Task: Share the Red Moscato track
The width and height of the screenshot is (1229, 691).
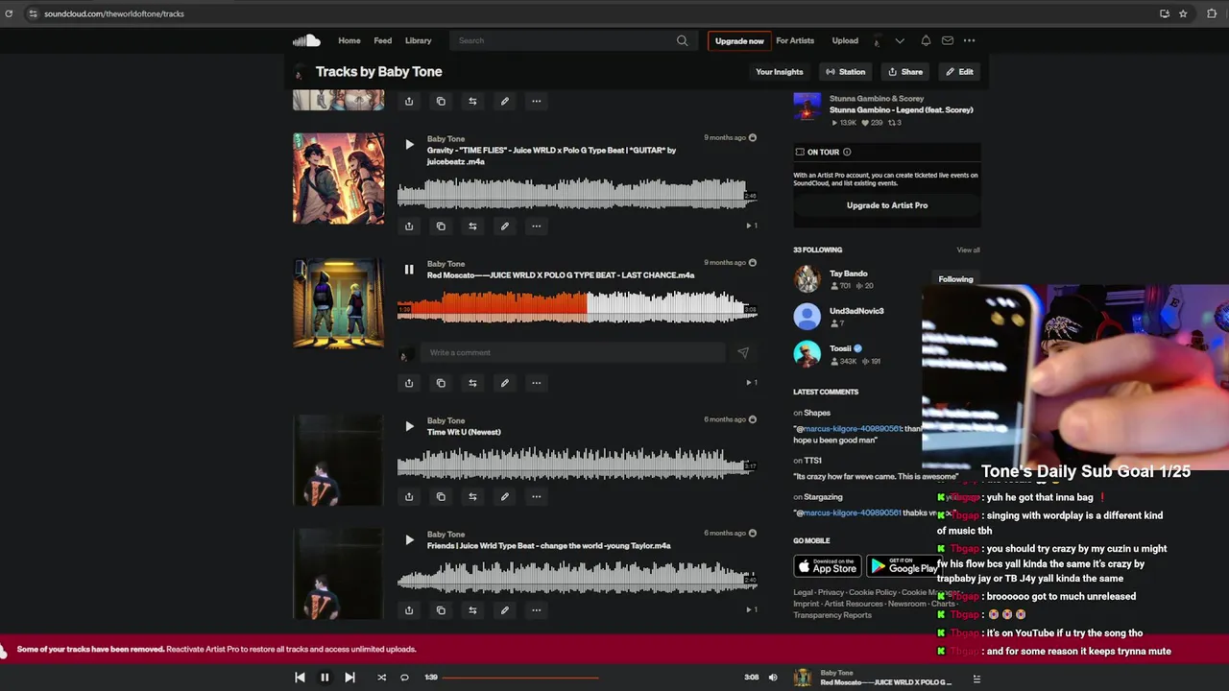Action: click(409, 383)
